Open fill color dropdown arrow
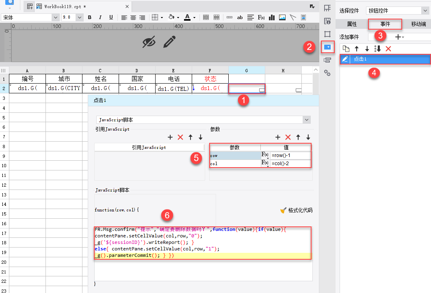The image size is (431, 293). 178,17
